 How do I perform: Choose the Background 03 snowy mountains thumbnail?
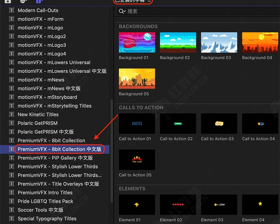219,43
